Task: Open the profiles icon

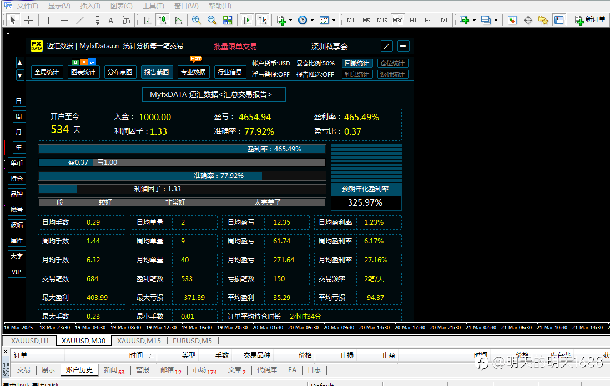Action: click(x=486, y=20)
